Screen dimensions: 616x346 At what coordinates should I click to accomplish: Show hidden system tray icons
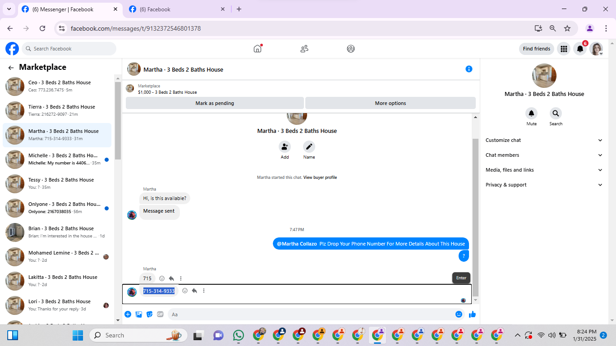[x=517, y=335]
